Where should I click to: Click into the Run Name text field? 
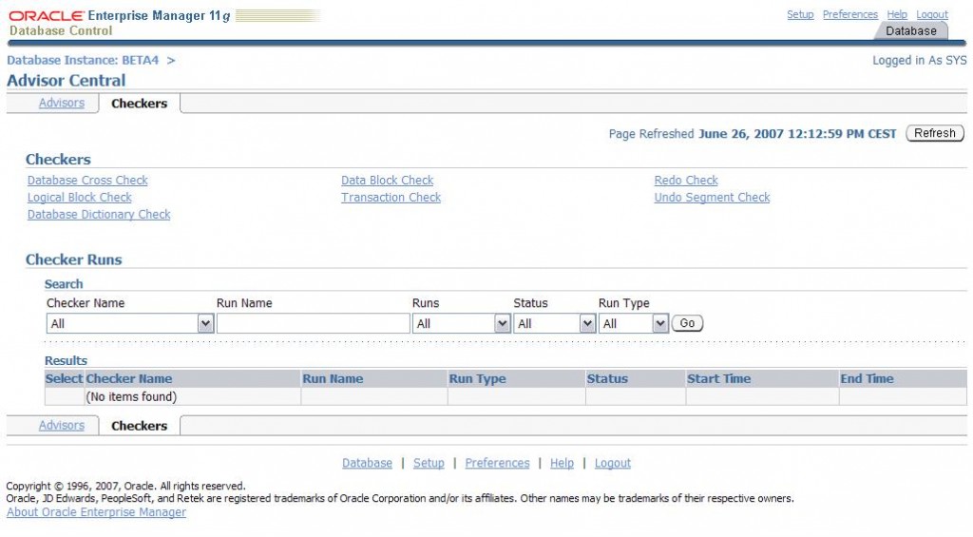pos(313,324)
